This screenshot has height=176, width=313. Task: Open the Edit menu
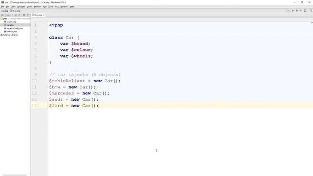8,7
